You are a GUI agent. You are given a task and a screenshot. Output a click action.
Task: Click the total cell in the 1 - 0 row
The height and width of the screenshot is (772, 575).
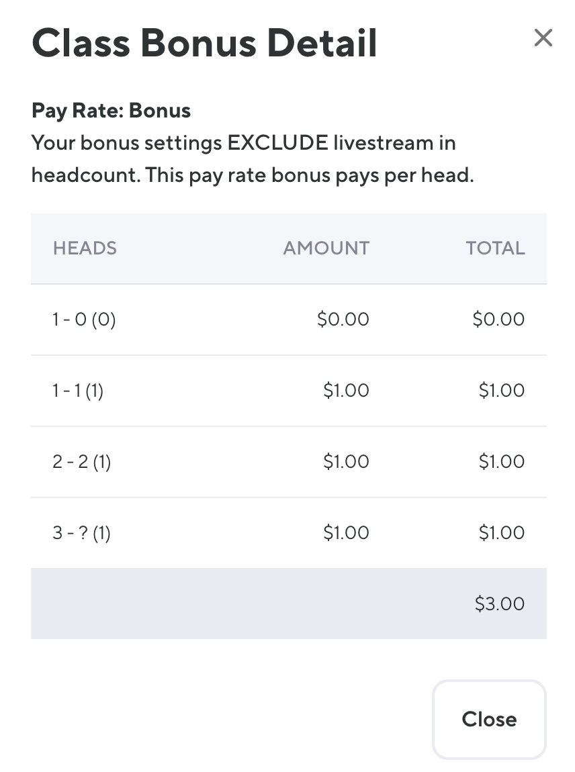[498, 320]
